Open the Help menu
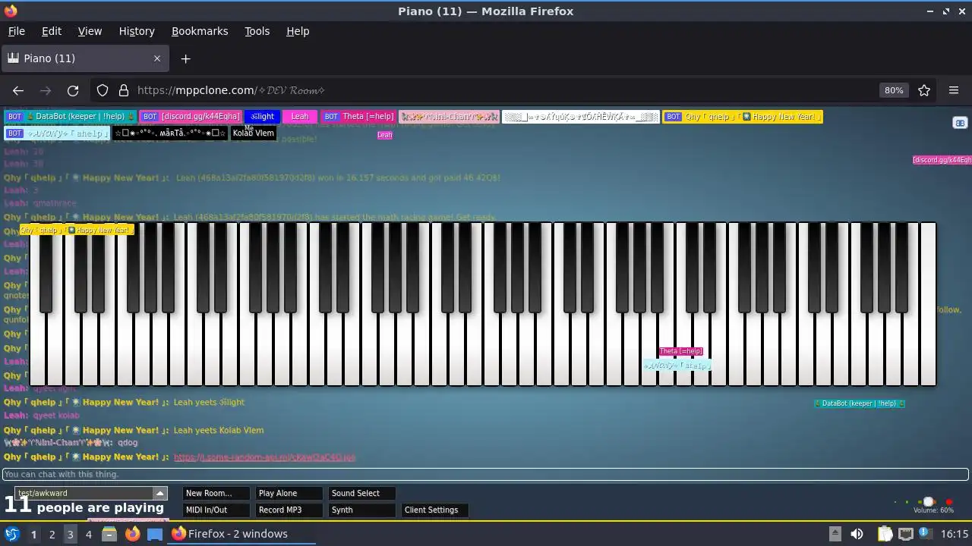The width and height of the screenshot is (972, 546). (x=298, y=31)
